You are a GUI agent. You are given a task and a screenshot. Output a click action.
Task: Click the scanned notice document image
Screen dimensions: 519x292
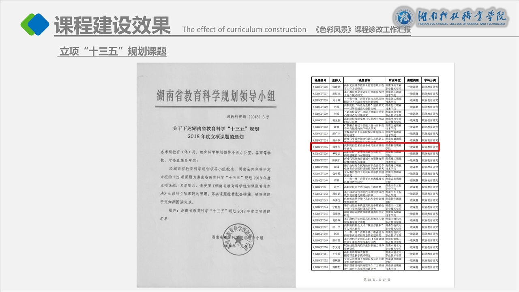pyautogui.click(x=215, y=174)
